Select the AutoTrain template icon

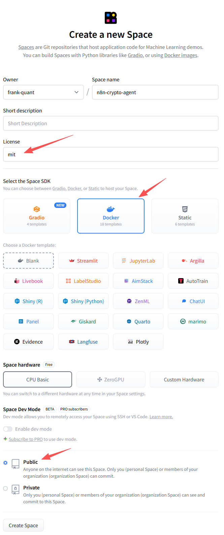tap(181, 281)
